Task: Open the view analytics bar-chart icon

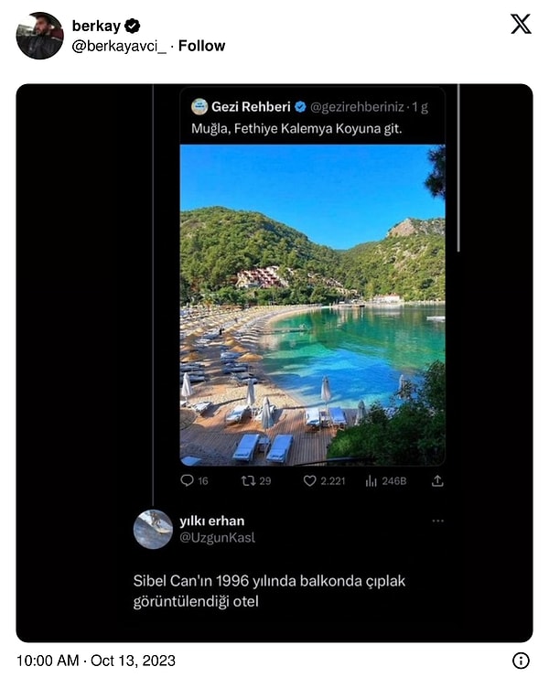Action: 371,480
